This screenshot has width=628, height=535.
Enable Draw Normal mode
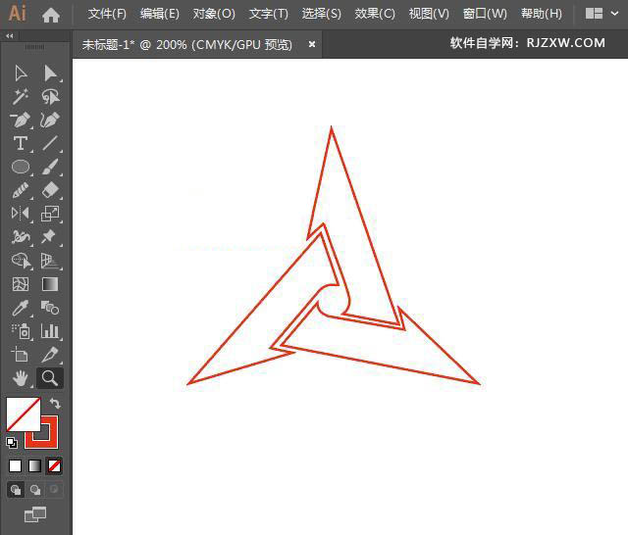pyautogui.click(x=16, y=490)
